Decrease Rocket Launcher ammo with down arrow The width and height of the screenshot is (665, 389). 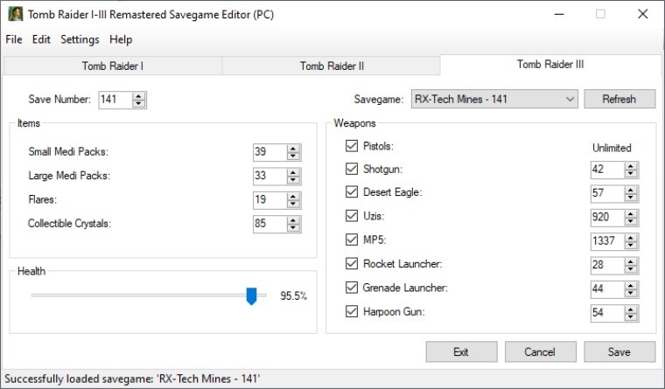click(631, 269)
